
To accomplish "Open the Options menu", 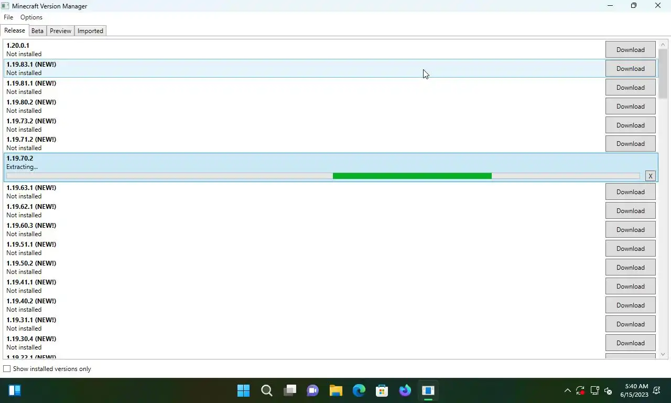I will click(x=31, y=17).
